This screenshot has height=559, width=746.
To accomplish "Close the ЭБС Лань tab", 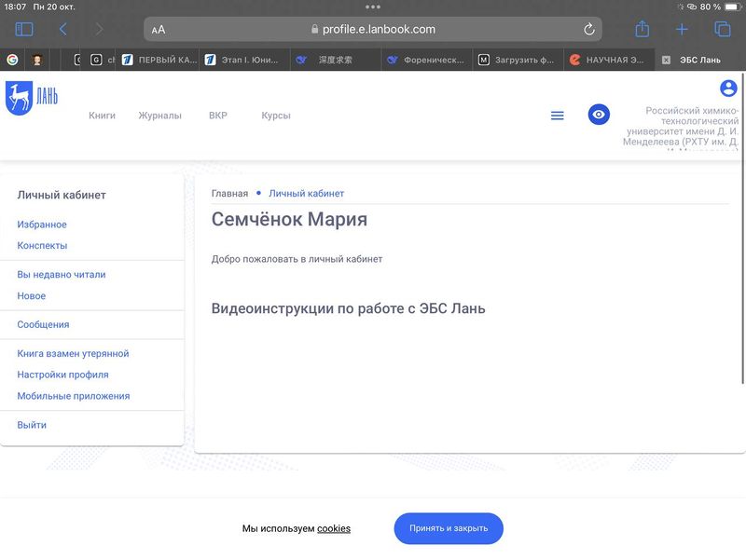I will 666,60.
